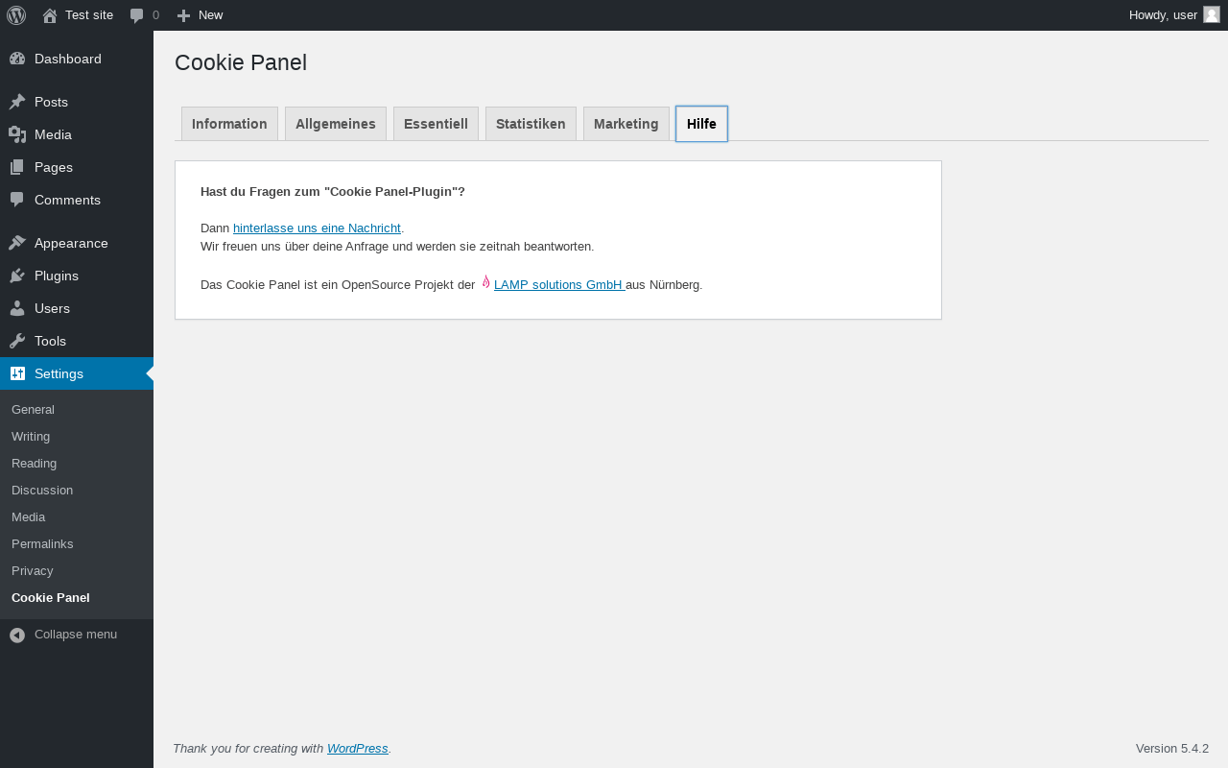Visit the LAMP solutions GmbH link

(x=559, y=284)
